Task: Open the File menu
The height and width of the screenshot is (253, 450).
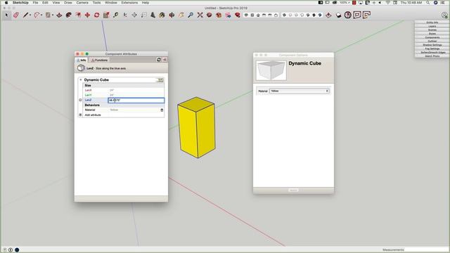Action: [x=35, y=3]
